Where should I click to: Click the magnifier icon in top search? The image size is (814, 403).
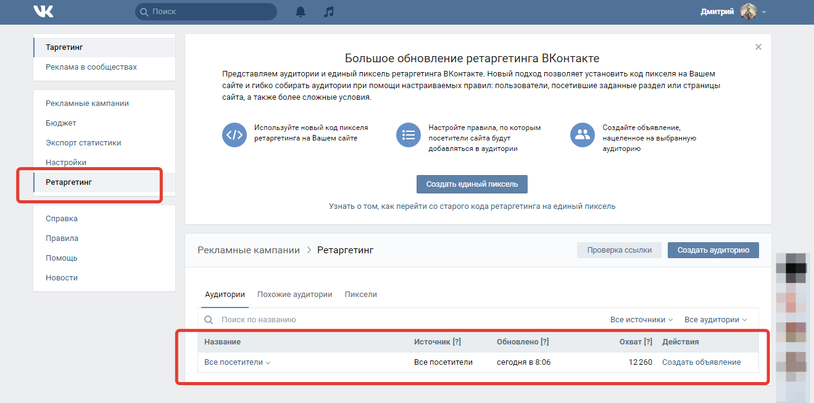144,12
